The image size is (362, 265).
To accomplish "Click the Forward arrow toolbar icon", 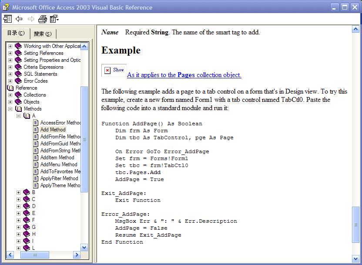I will [x=31, y=19].
